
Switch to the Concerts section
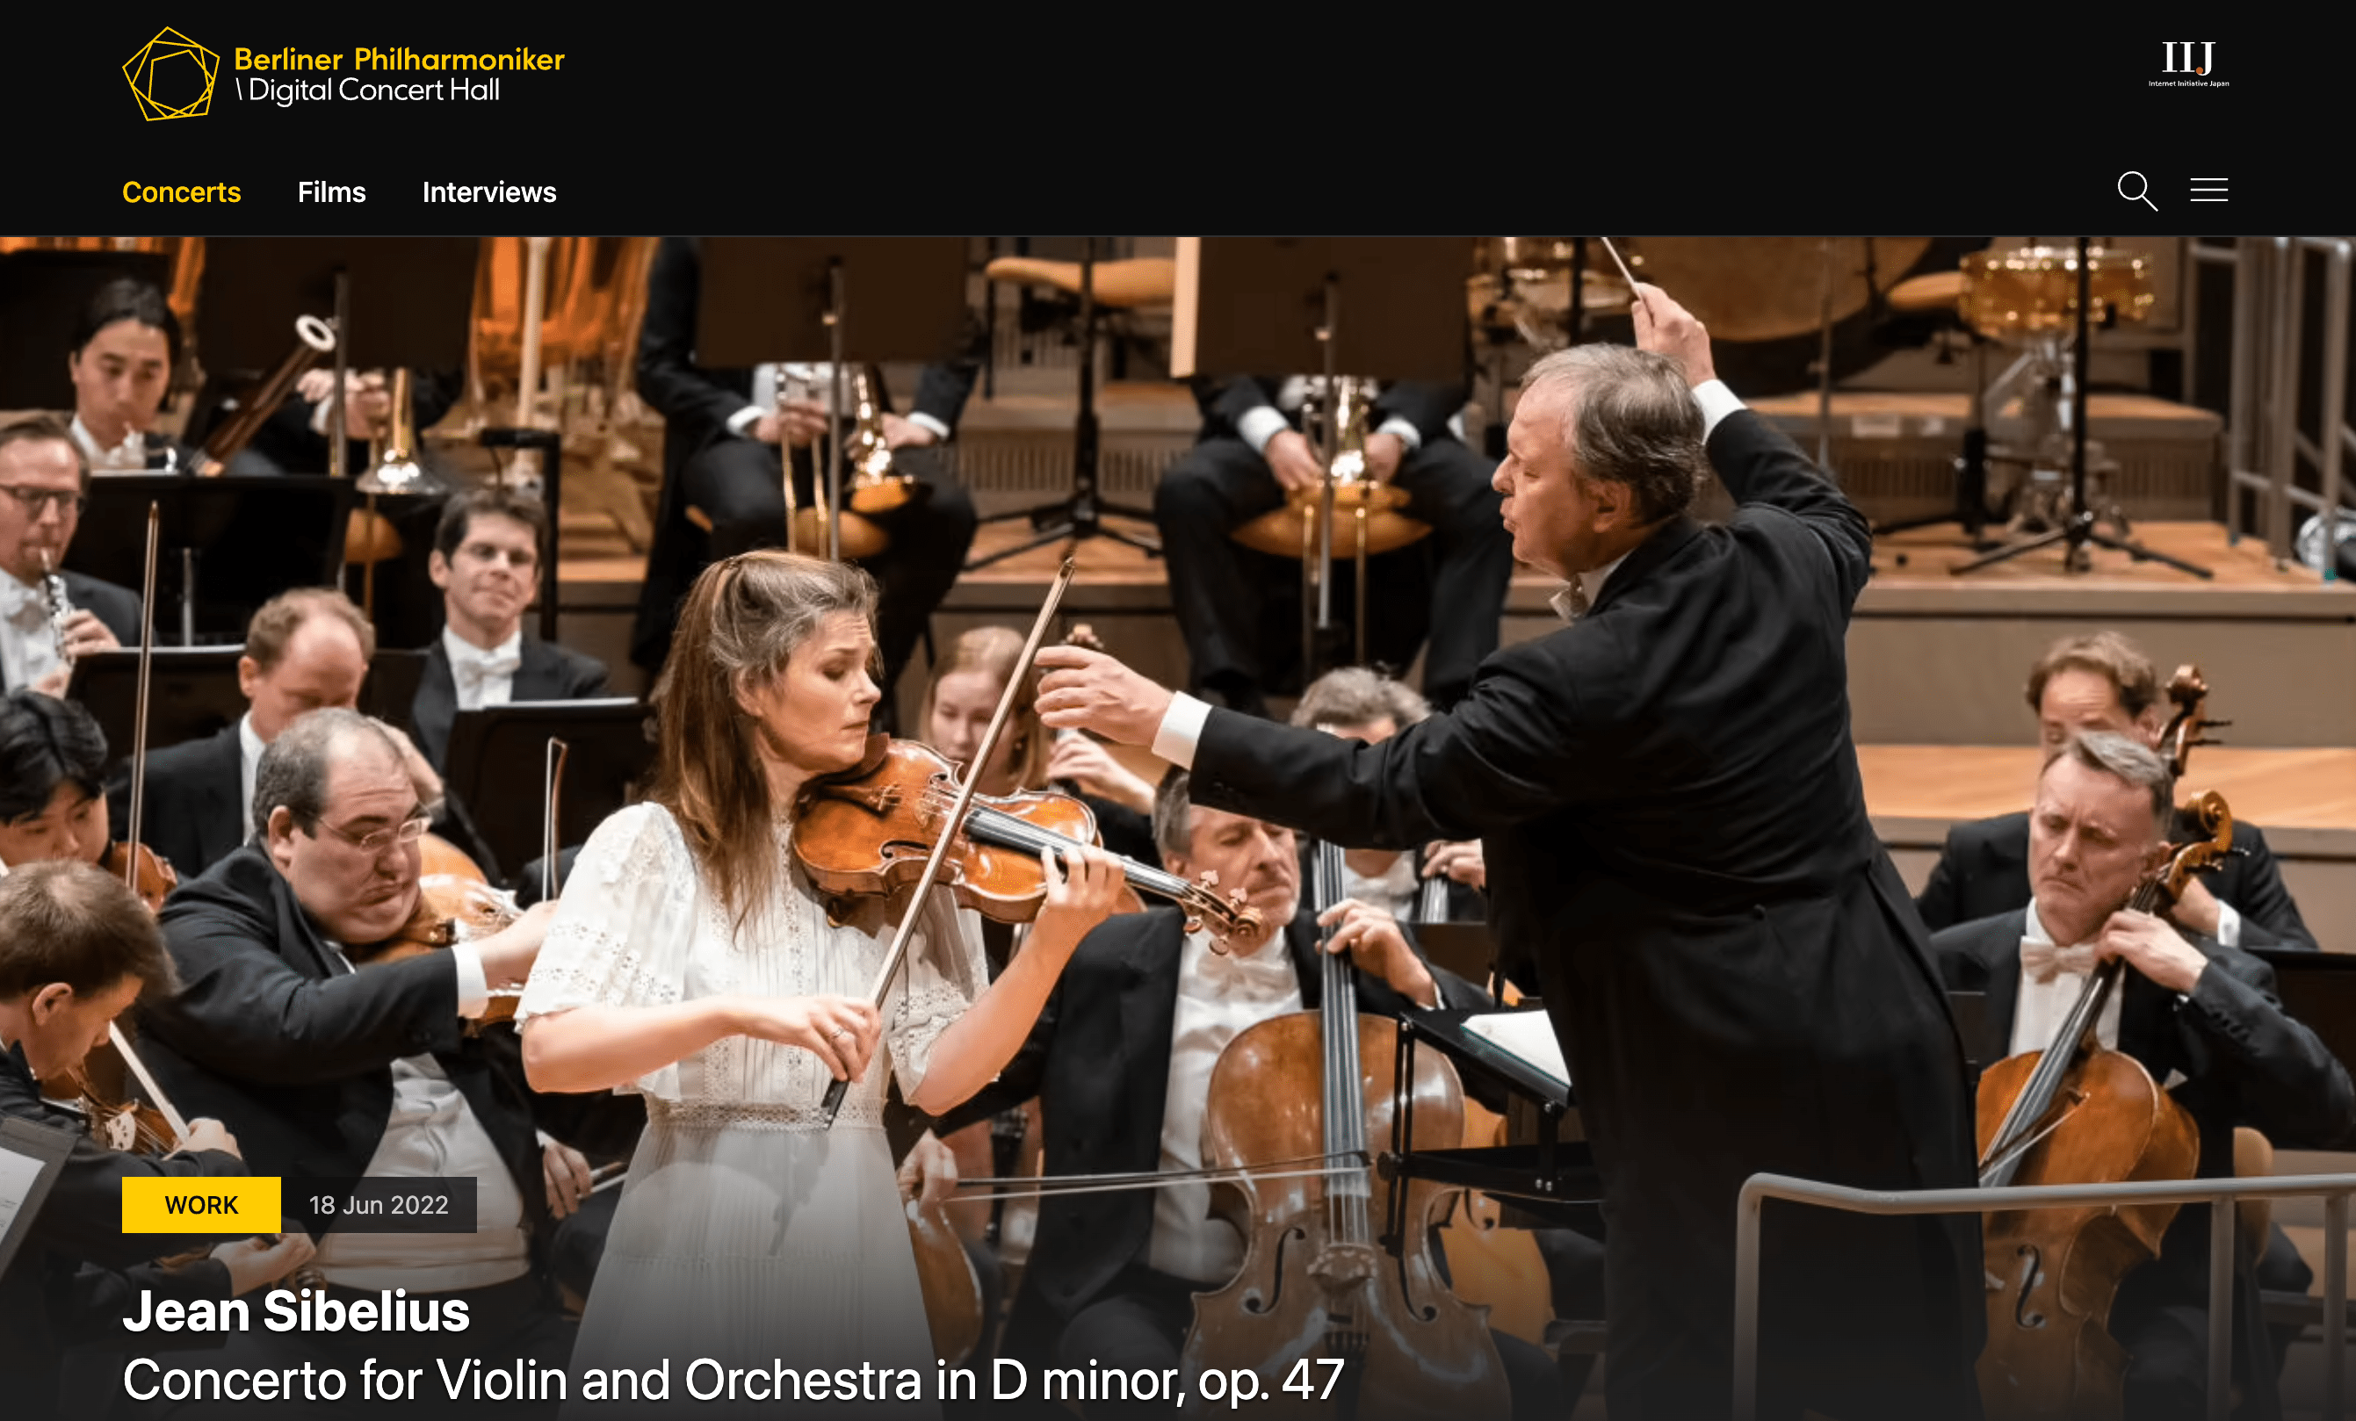click(182, 192)
